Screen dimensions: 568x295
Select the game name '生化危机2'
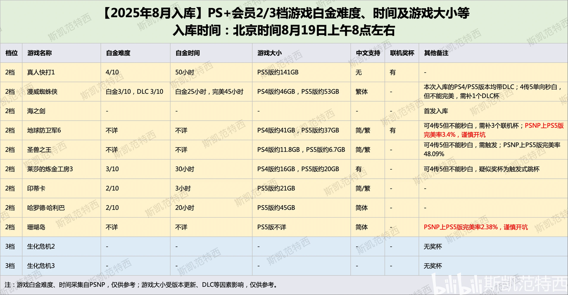[x=41, y=247]
